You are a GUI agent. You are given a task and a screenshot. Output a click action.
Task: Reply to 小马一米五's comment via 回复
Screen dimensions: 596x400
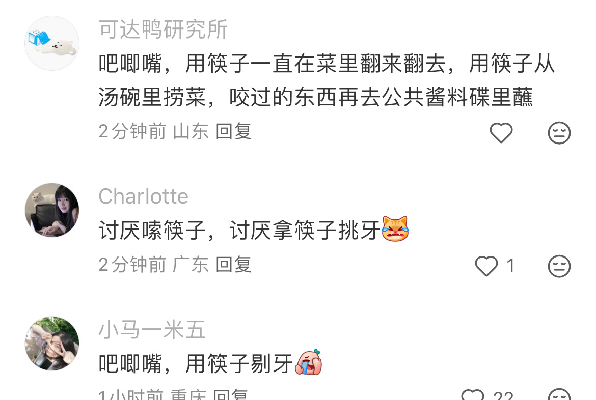coord(230,395)
